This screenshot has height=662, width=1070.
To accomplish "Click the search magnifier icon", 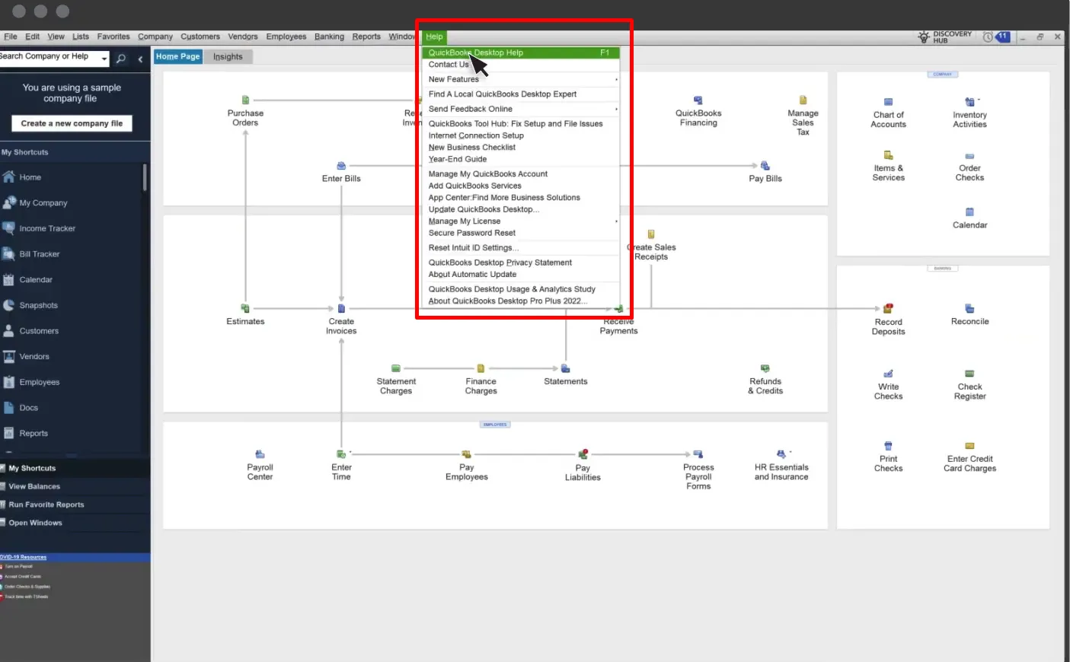I will click(121, 59).
